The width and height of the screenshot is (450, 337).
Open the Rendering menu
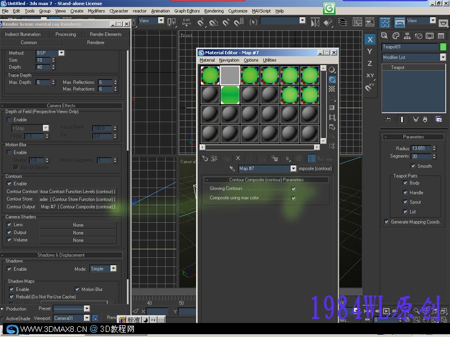(214, 11)
